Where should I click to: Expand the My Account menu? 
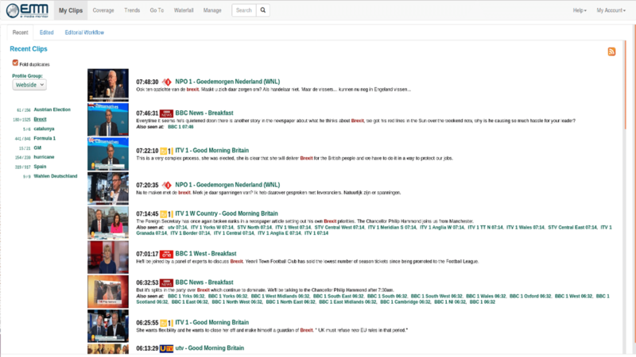pos(611,10)
